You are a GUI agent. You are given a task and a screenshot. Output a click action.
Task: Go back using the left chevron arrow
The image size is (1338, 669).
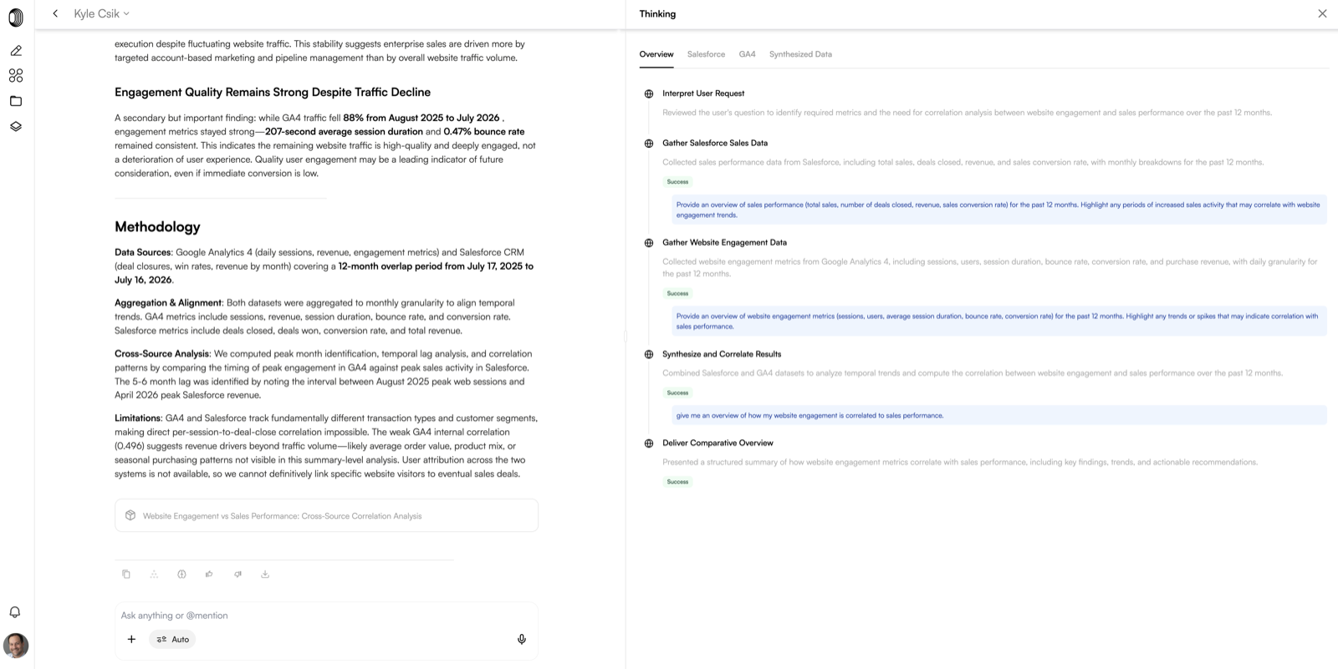pos(55,13)
